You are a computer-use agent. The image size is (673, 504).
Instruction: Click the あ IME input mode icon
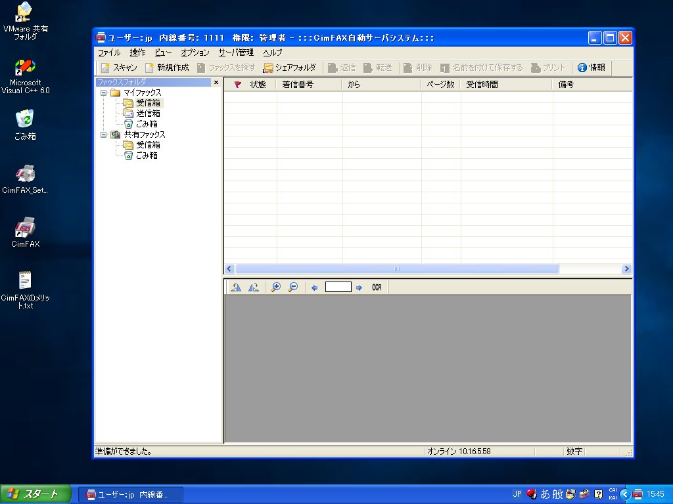(x=545, y=494)
